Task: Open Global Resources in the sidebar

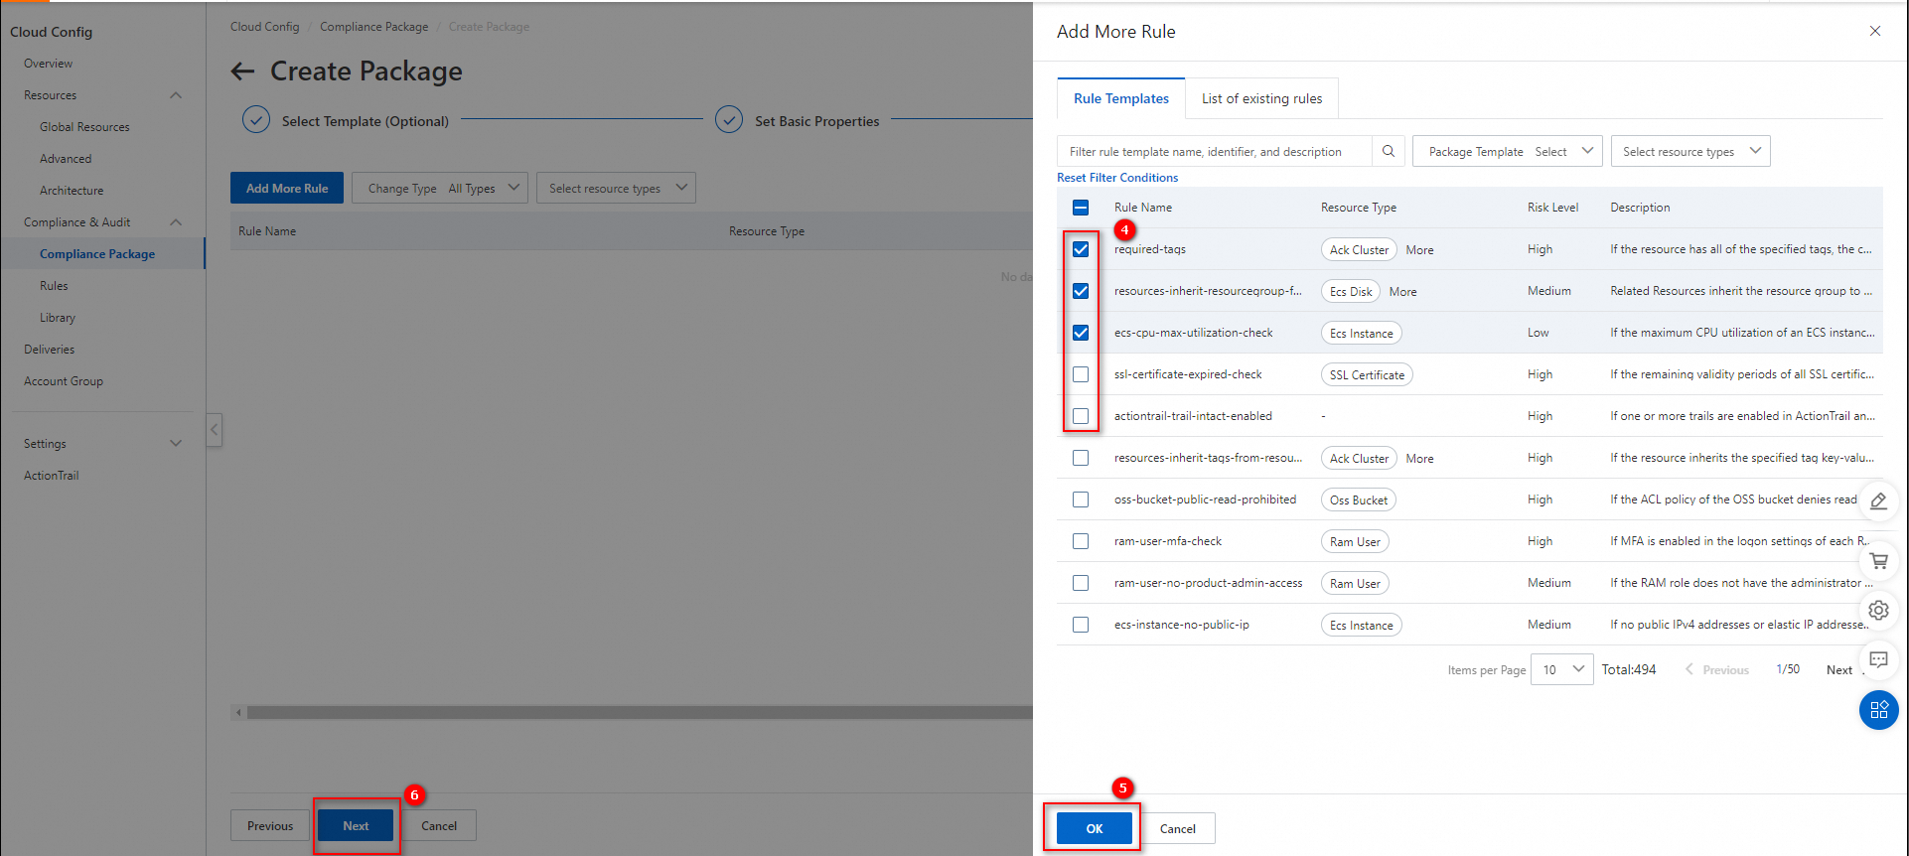Action: [84, 127]
